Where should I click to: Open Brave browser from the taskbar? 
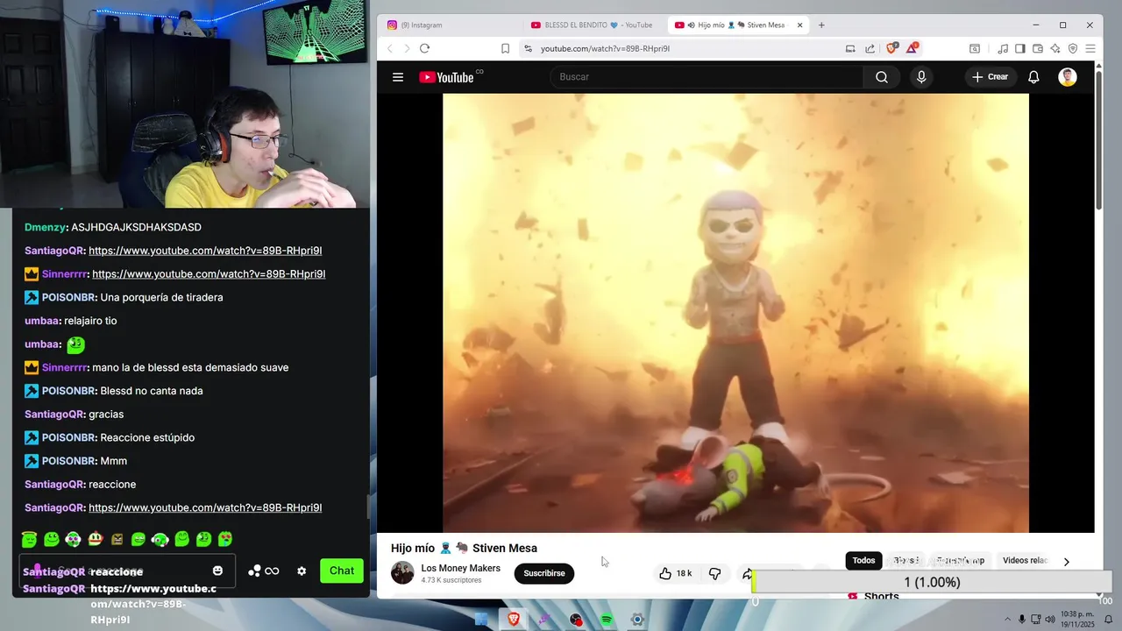[x=514, y=620]
